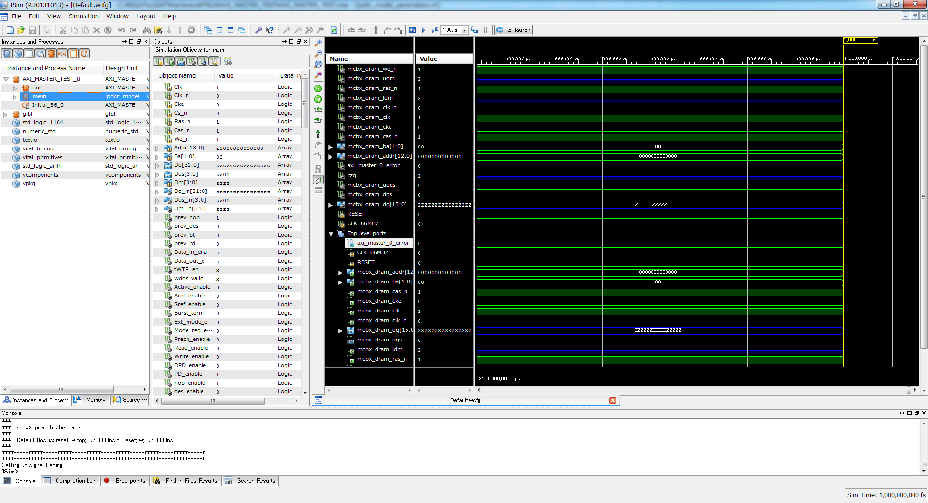Click Zoom In in the waveform side toolbar
928x503 pixels.
[x=318, y=43]
